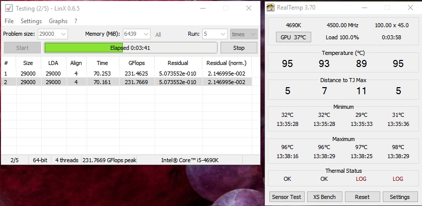
Task: Click the Load 100.0% value
Action: click(342, 37)
